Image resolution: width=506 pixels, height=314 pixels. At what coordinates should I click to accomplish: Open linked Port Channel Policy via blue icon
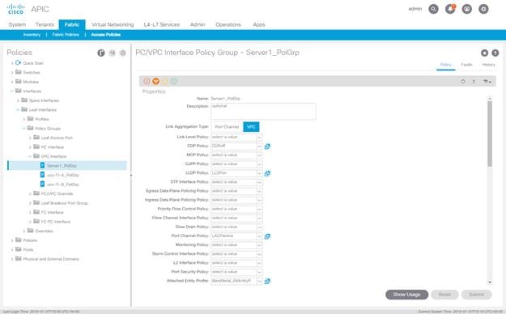267,236
